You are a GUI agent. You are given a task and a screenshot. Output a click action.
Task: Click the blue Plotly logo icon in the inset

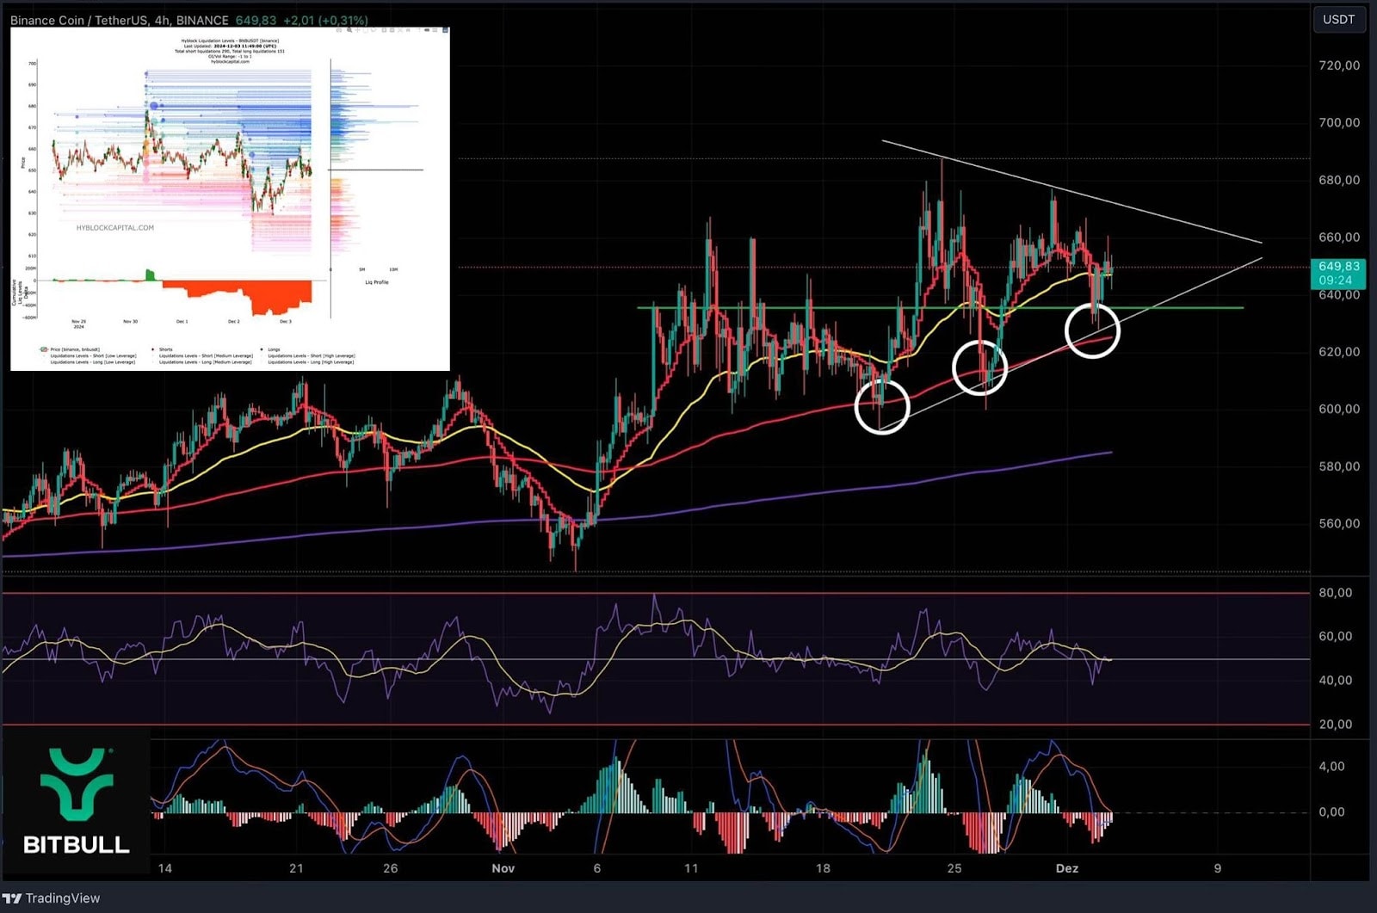445,31
